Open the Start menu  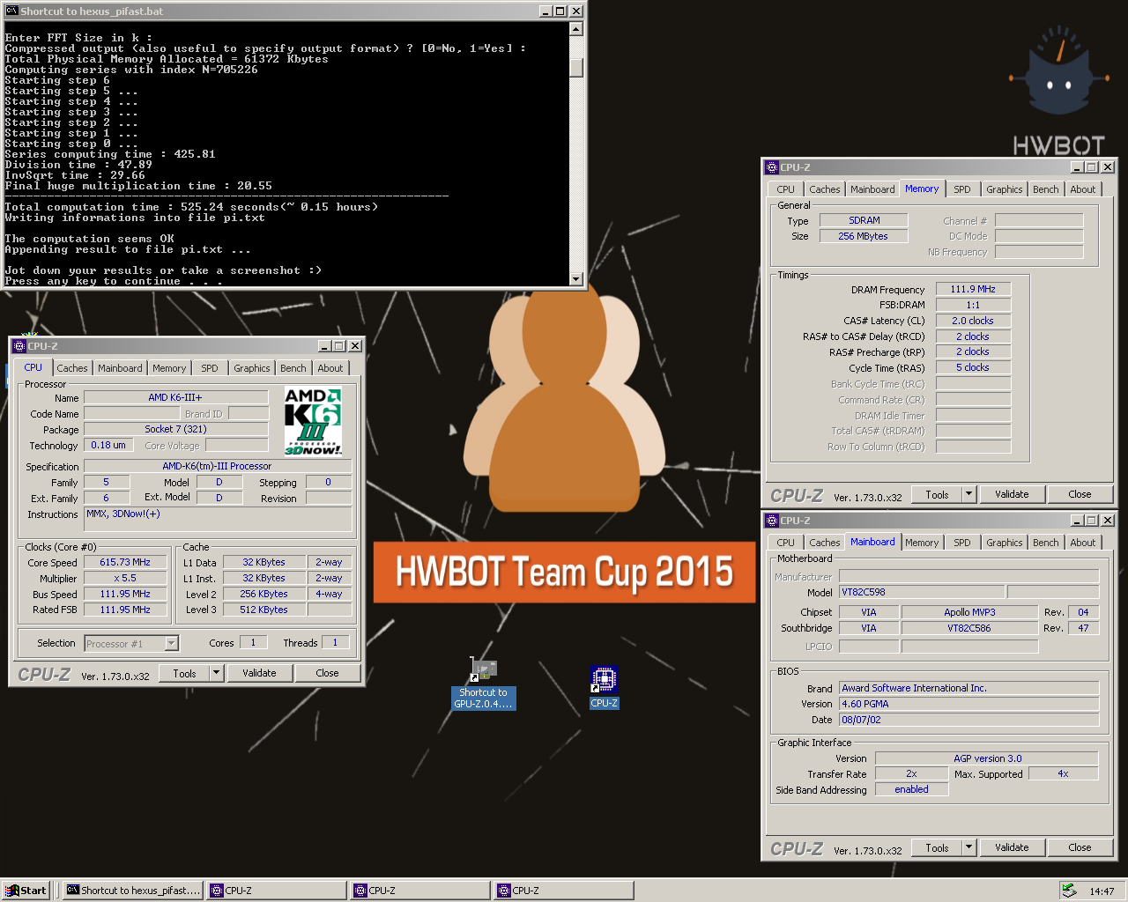coord(26,891)
